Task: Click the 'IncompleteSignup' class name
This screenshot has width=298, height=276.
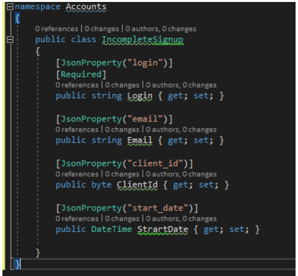Action: [142, 39]
